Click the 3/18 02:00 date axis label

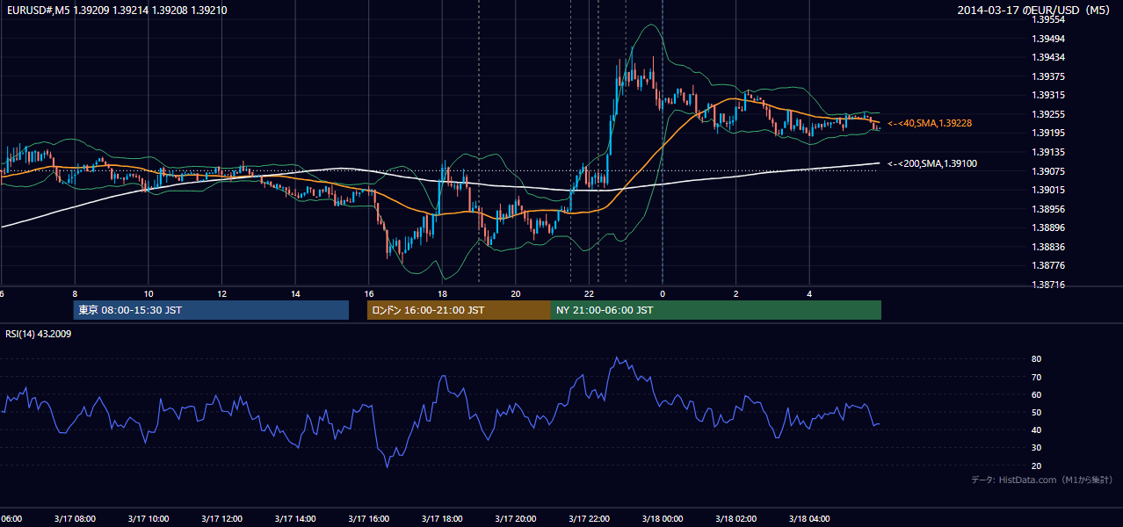[x=736, y=519]
